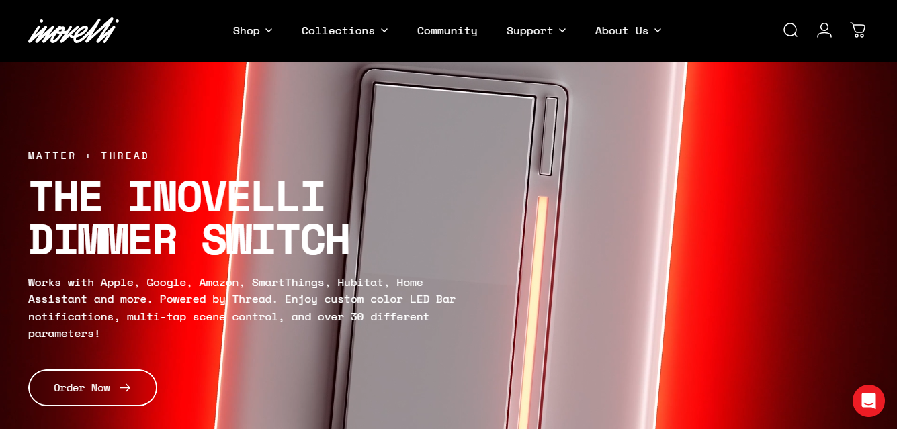Expand the Collections dropdown chevron
This screenshot has height=429, width=897.
coord(384,30)
